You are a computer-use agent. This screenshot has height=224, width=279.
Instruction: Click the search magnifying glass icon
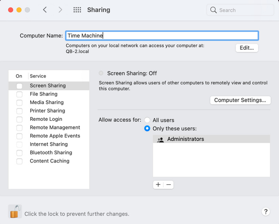[x=213, y=10]
